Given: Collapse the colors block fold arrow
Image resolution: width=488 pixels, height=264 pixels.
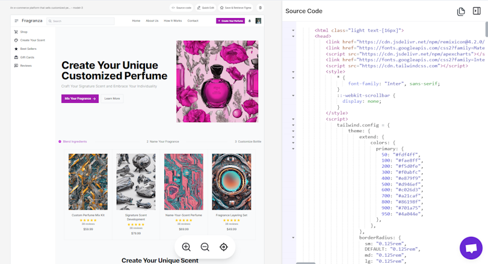Looking at the screenshot, I should click(293, 143).
